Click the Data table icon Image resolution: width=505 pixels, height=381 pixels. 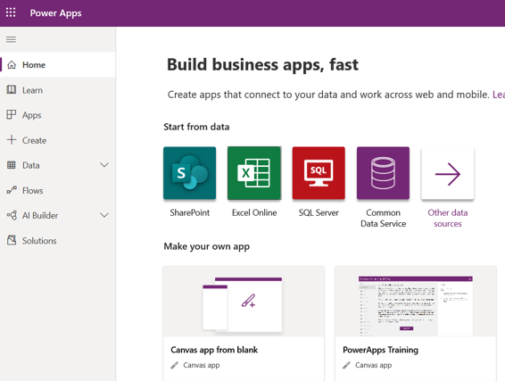(12, 165)
